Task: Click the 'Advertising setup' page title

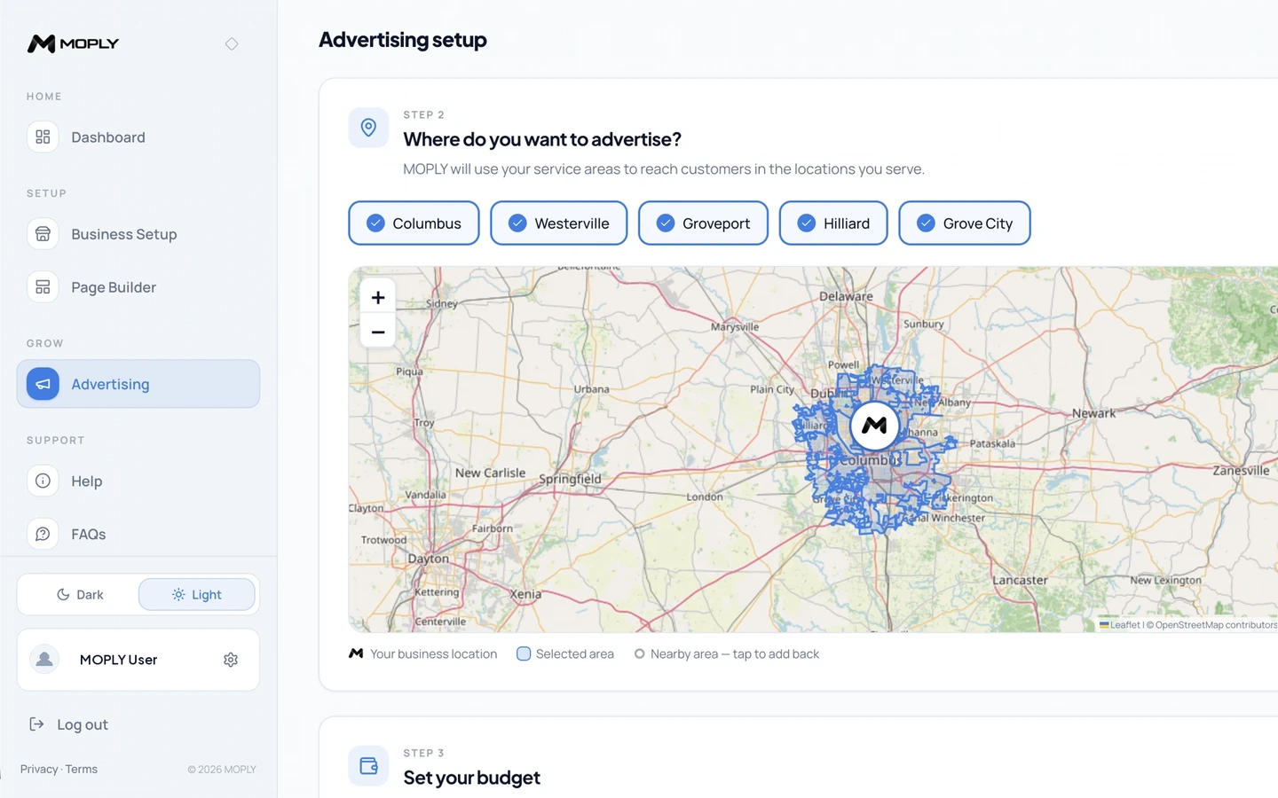Action: 403,40
